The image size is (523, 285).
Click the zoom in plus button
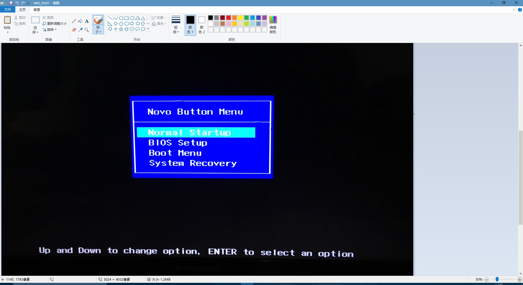click(519, 279)
